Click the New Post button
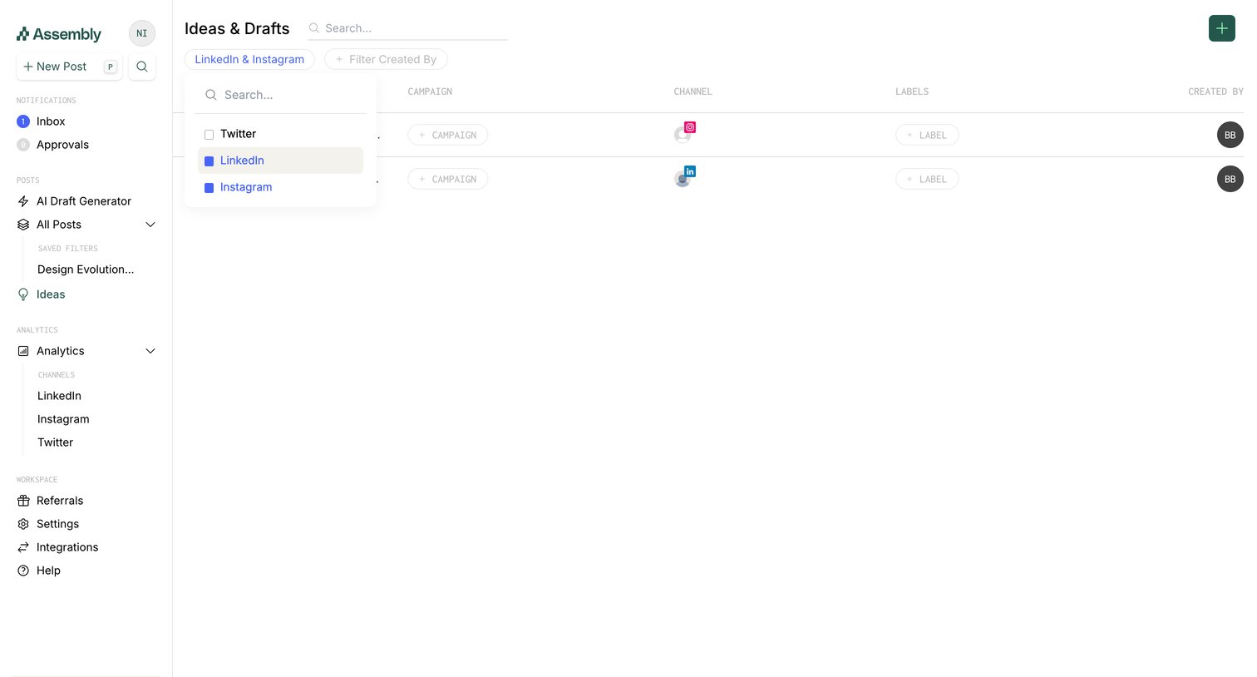This screenshot has height=677, width=1257. point(69,67)
